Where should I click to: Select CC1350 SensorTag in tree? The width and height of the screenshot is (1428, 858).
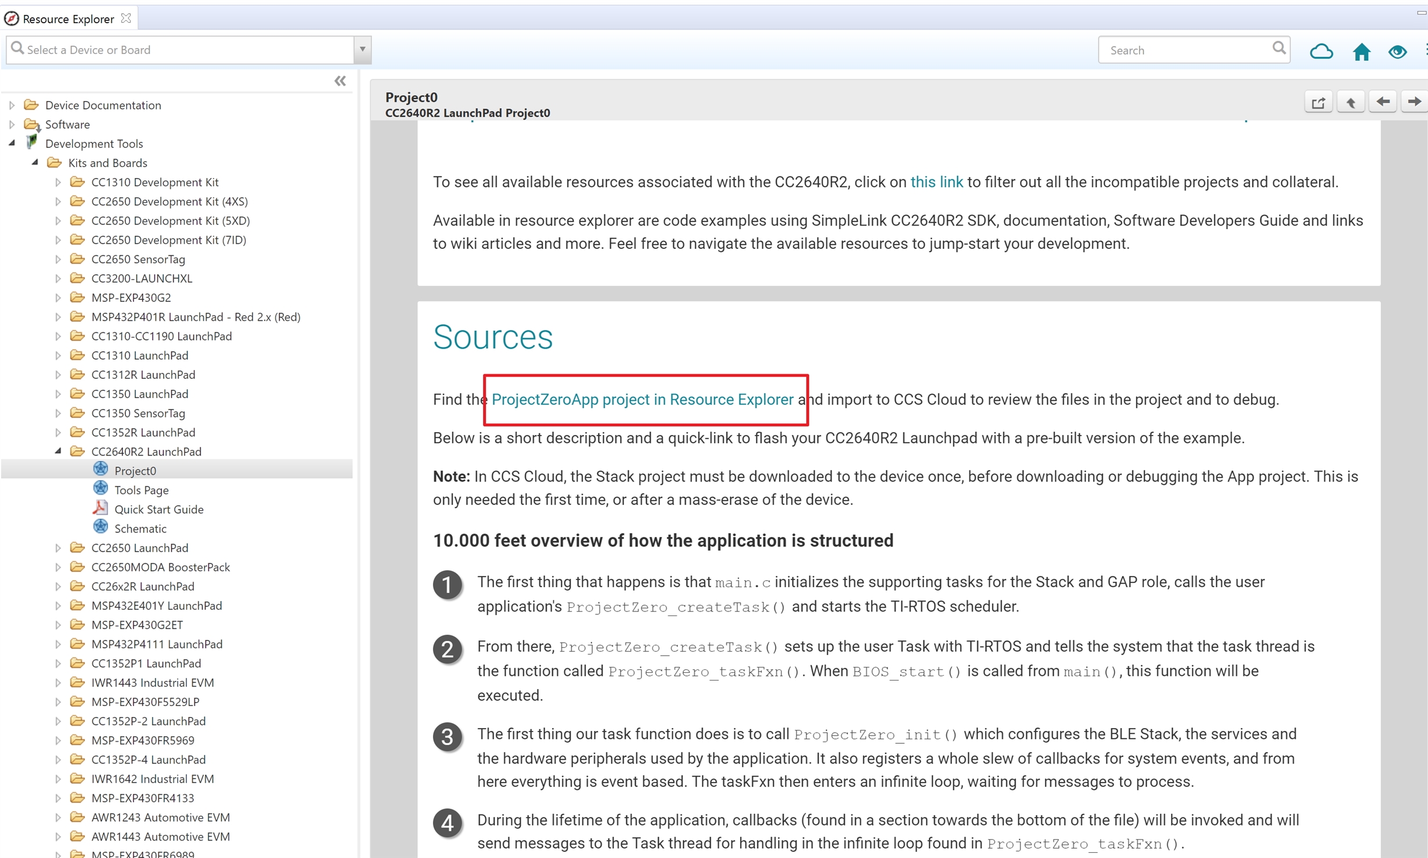click(138, 413)
